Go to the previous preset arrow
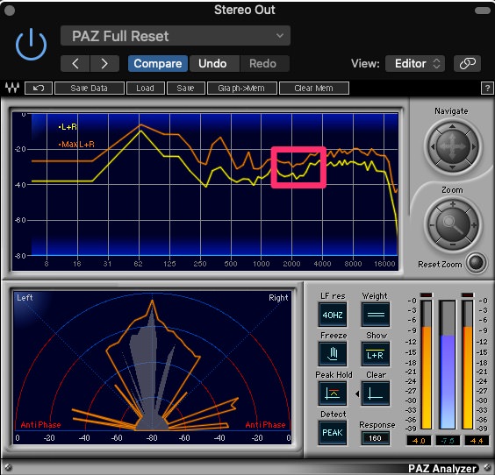This screenshot has height=475, width=495. click(x=75, y=64)
